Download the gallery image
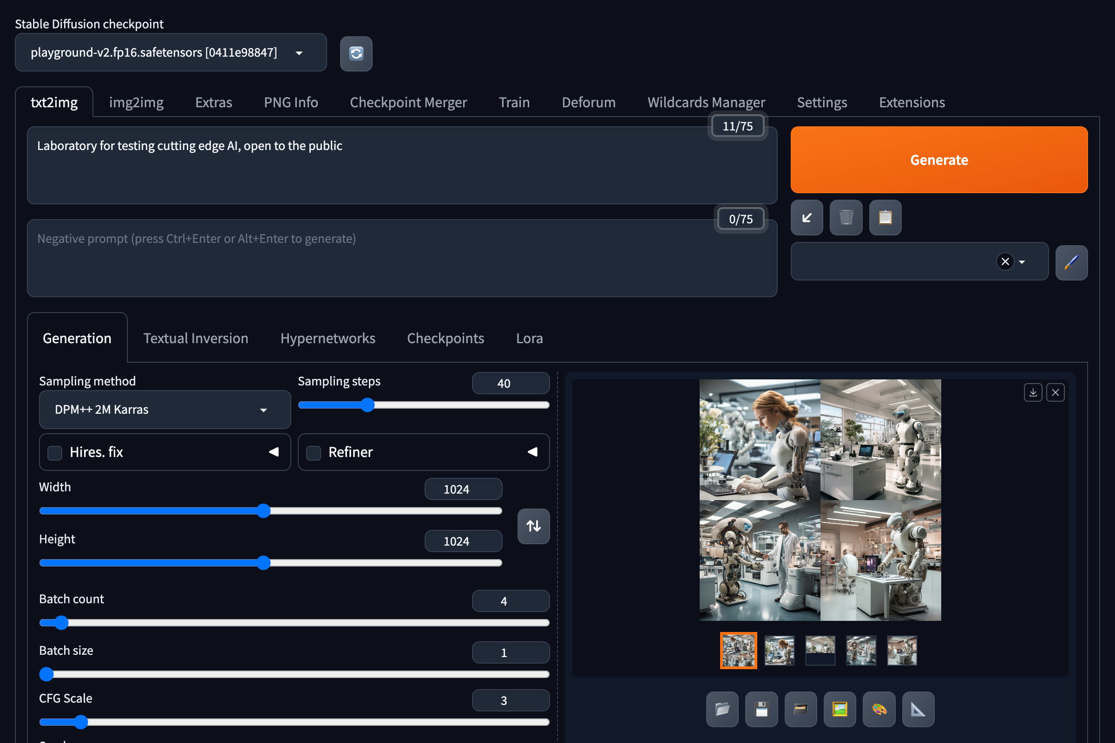The image size is (1115, 743). 1033,392
